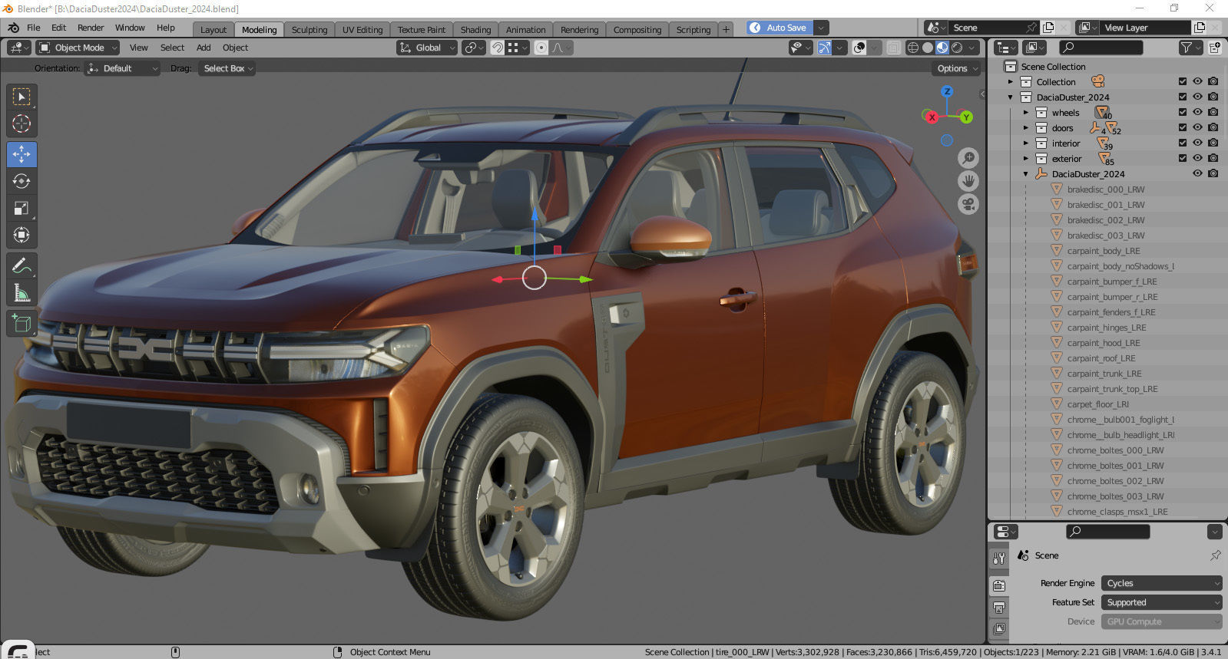The width and height of the screenshot is (1228, 659).
Task: Switch to rendered viewport shading
Action: click(x=957, y=48)
